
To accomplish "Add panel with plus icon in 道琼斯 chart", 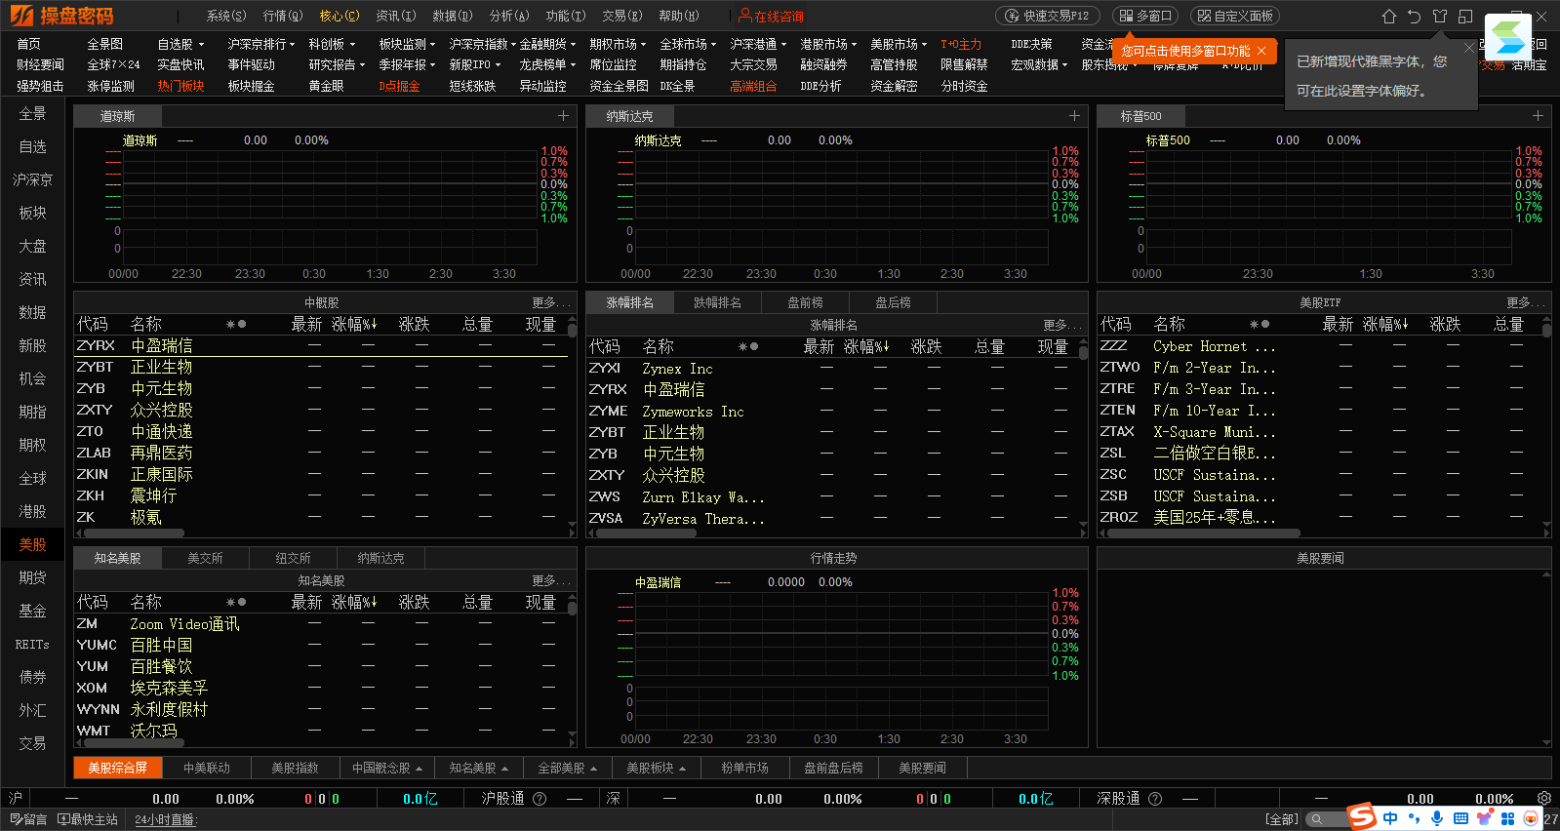I will 563,116.
